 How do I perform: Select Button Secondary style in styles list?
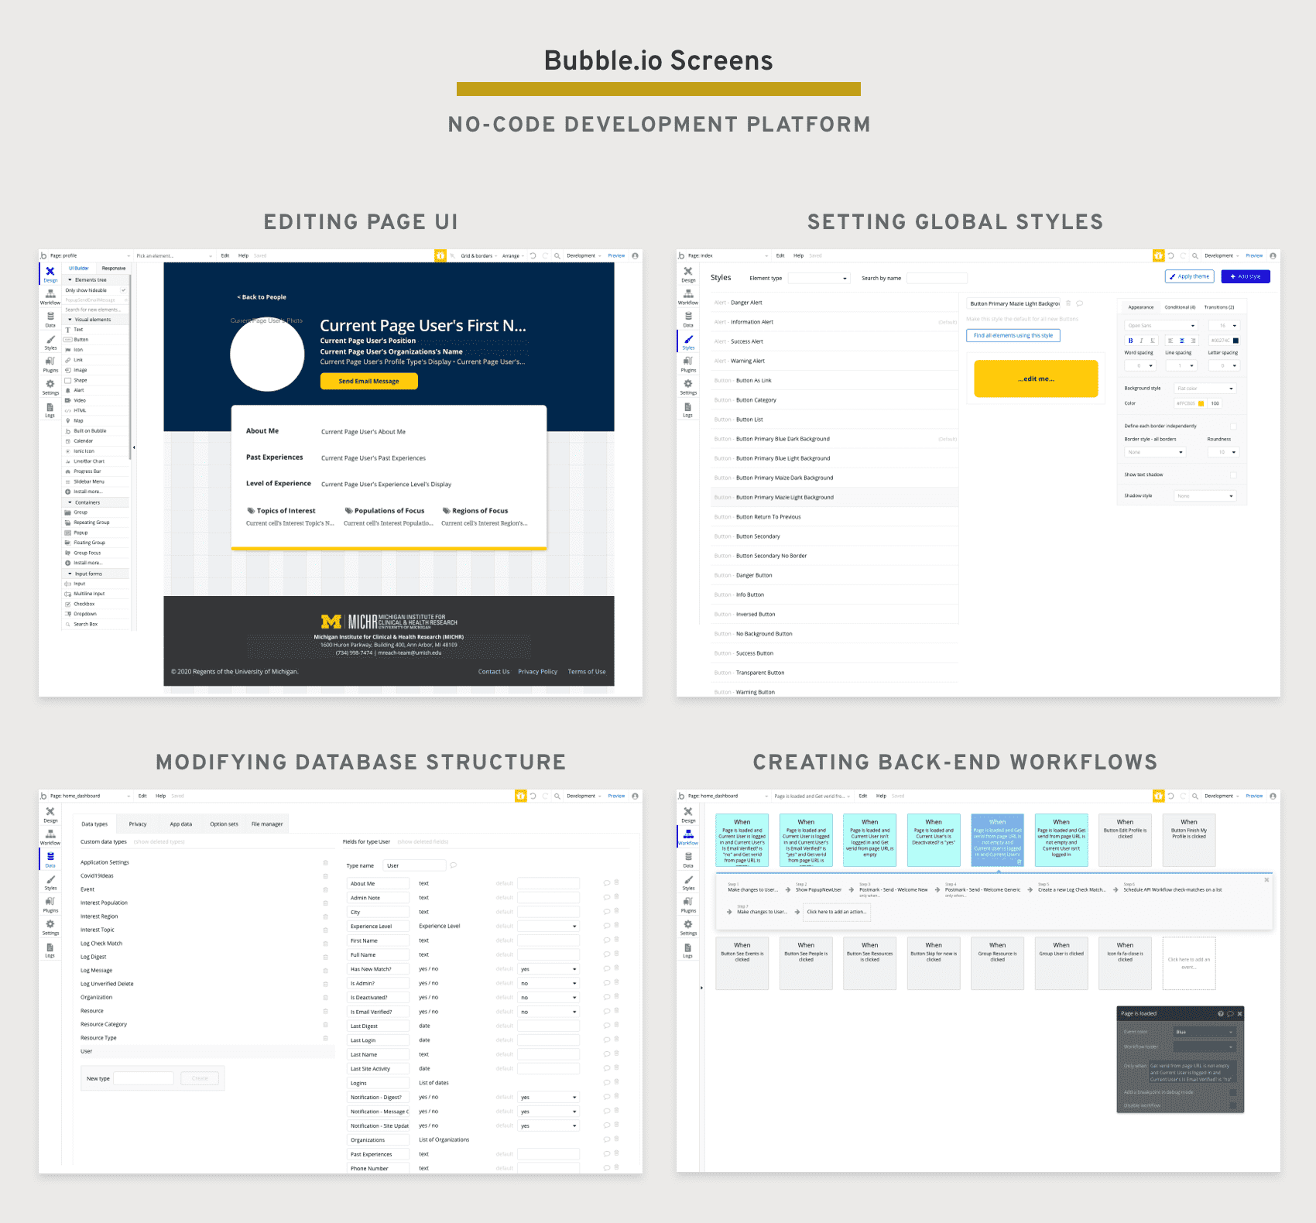[x=835, y=536]
